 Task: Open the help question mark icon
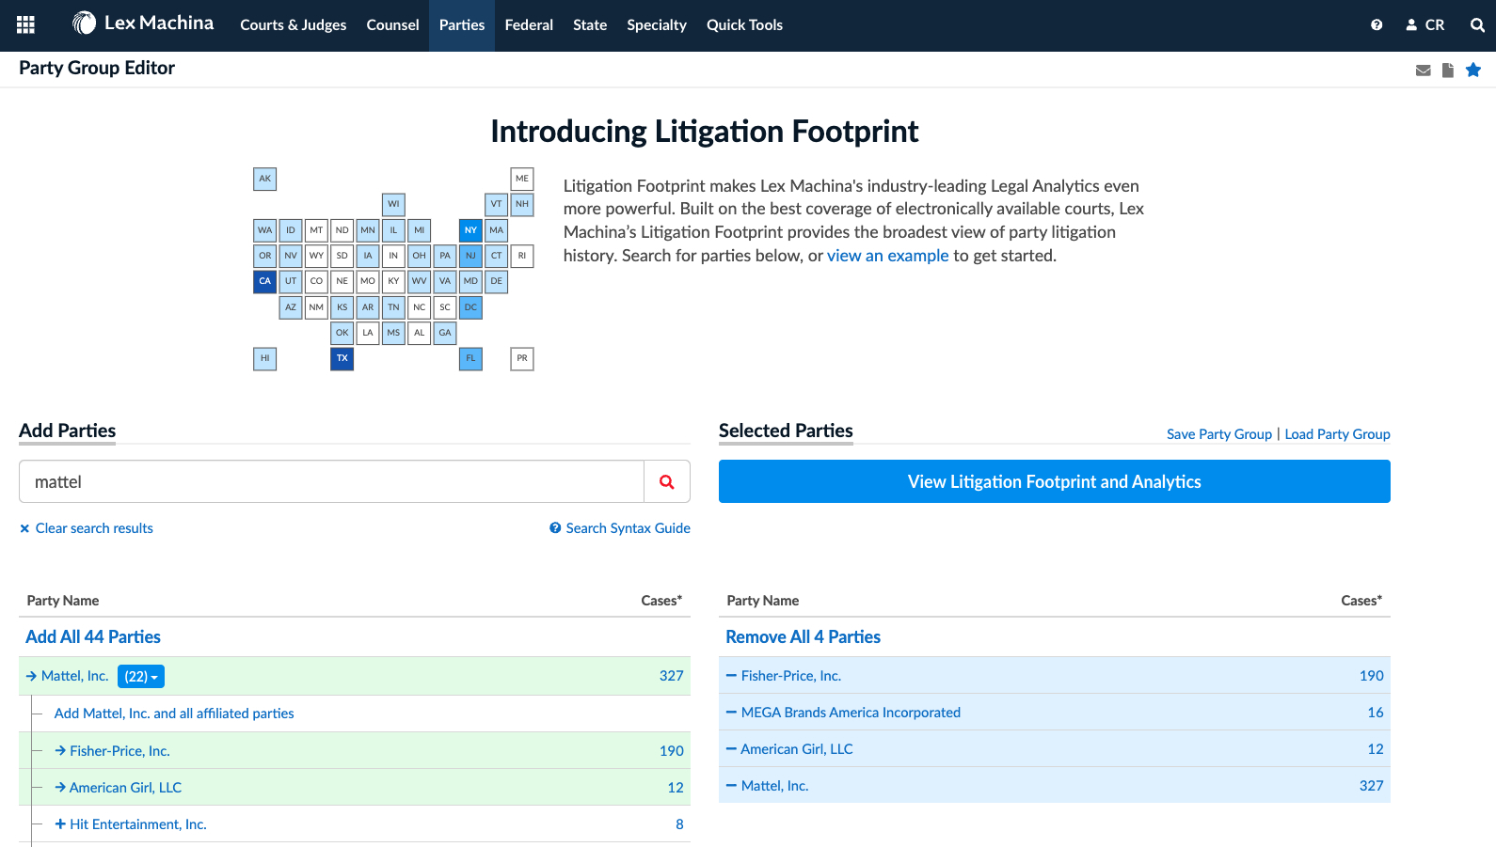click(1377, 25)
